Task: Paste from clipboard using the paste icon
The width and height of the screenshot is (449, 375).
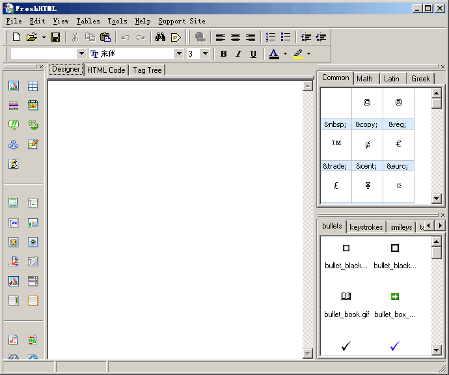Action: [105, 37]
